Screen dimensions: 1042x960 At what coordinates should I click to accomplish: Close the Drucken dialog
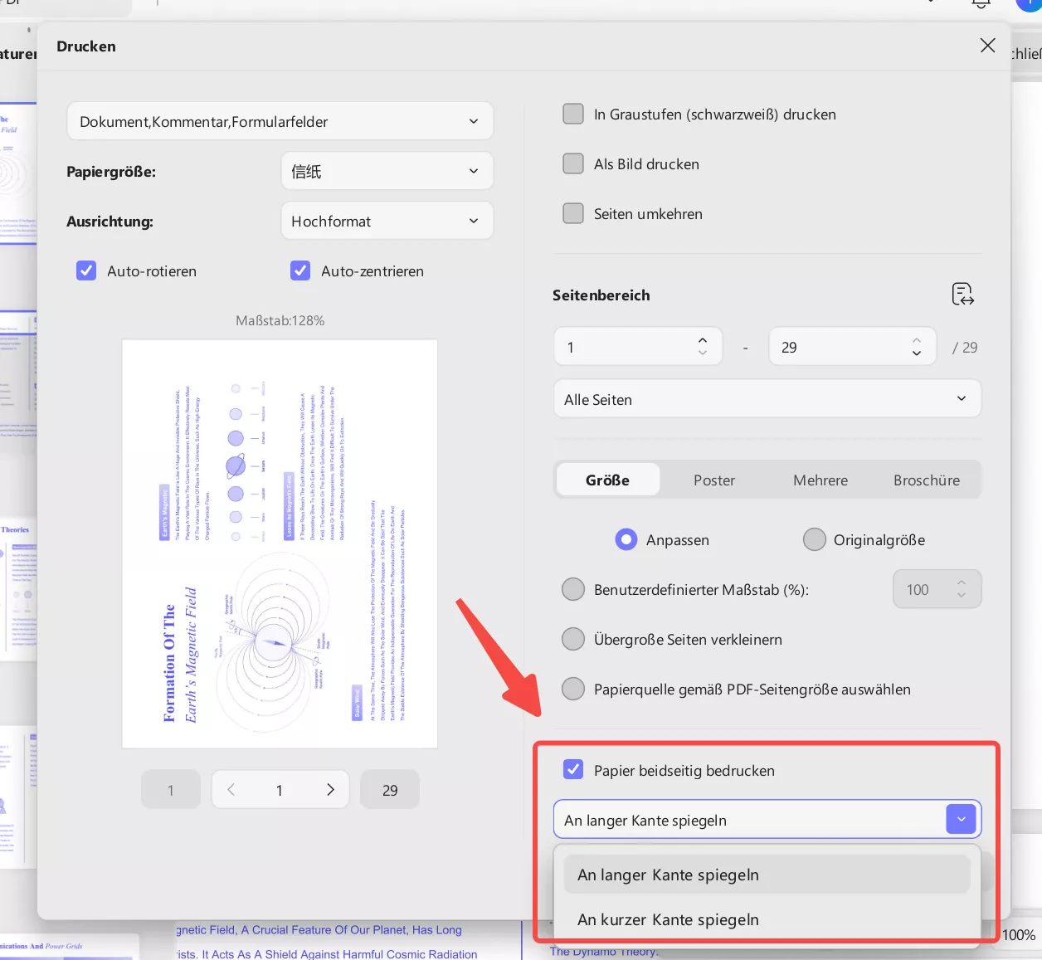pos(987,46)
